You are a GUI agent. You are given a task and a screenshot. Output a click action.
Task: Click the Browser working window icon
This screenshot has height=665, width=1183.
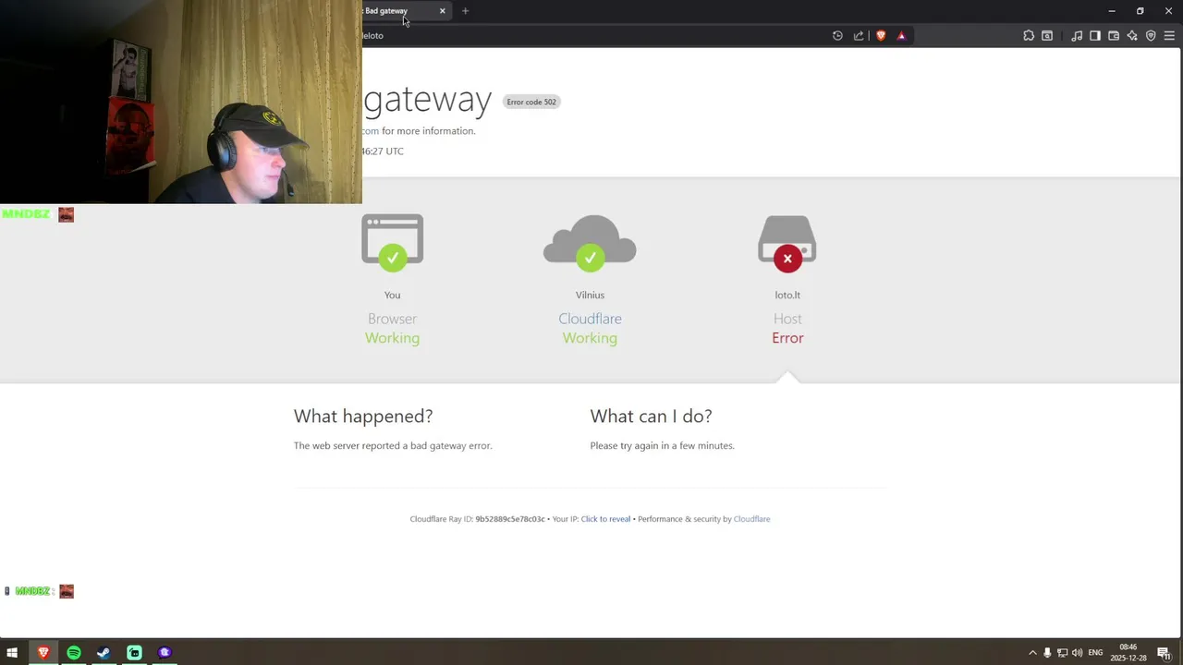pyautogui.click(x=393, y=243)
